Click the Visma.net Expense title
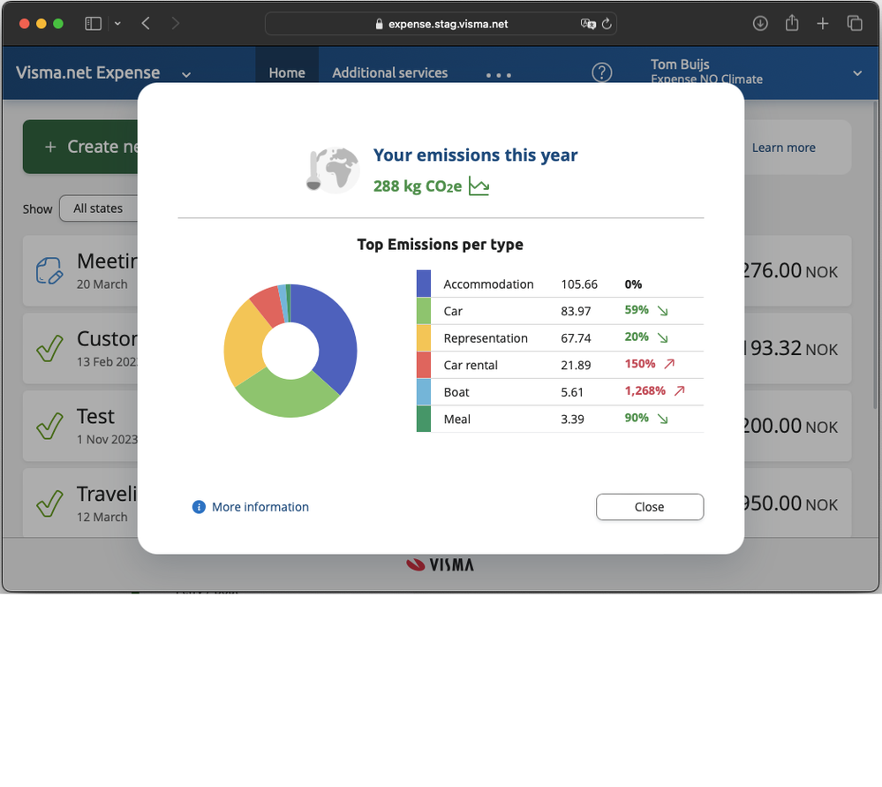Image resolution: width=882 pixels, height=787 pixels. tap(87, 72)
